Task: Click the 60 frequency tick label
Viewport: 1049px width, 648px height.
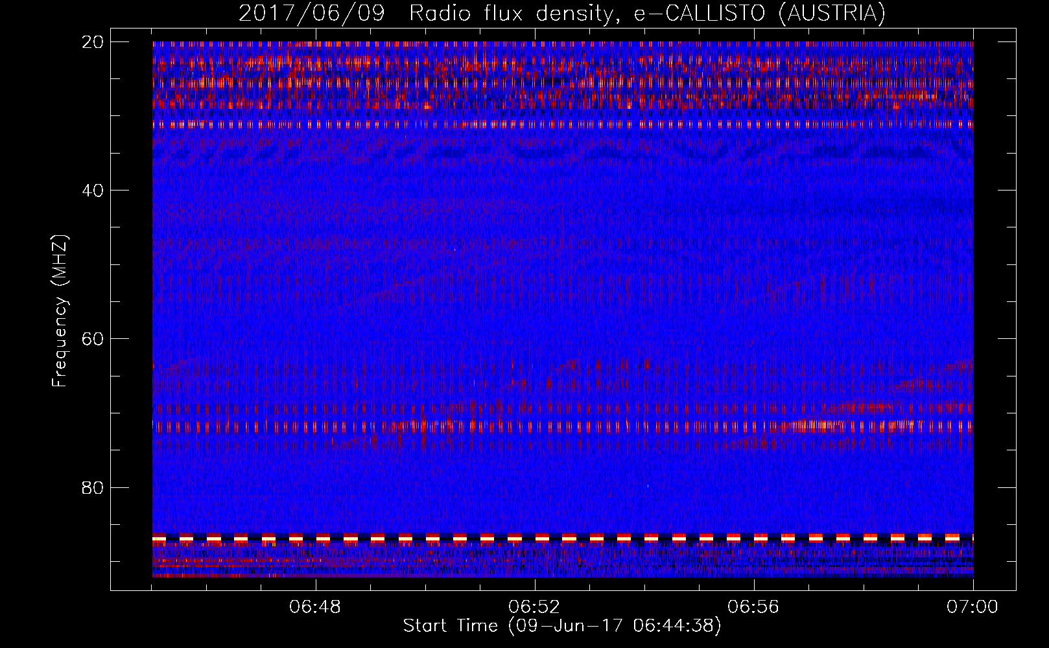Action: pyautogui.click(x=94, y=339)
